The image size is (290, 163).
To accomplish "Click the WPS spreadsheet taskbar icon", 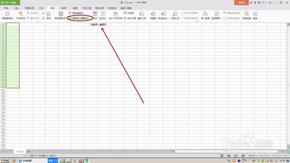I will click(87, 160).
